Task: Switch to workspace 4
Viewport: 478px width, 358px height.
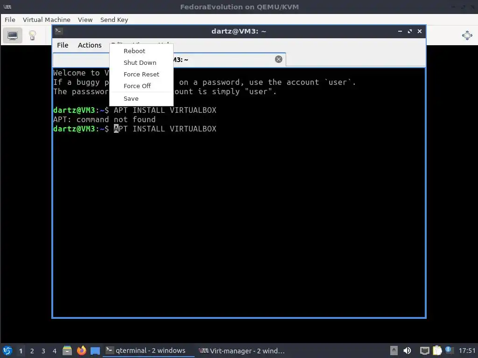Action: coord(55,351)
